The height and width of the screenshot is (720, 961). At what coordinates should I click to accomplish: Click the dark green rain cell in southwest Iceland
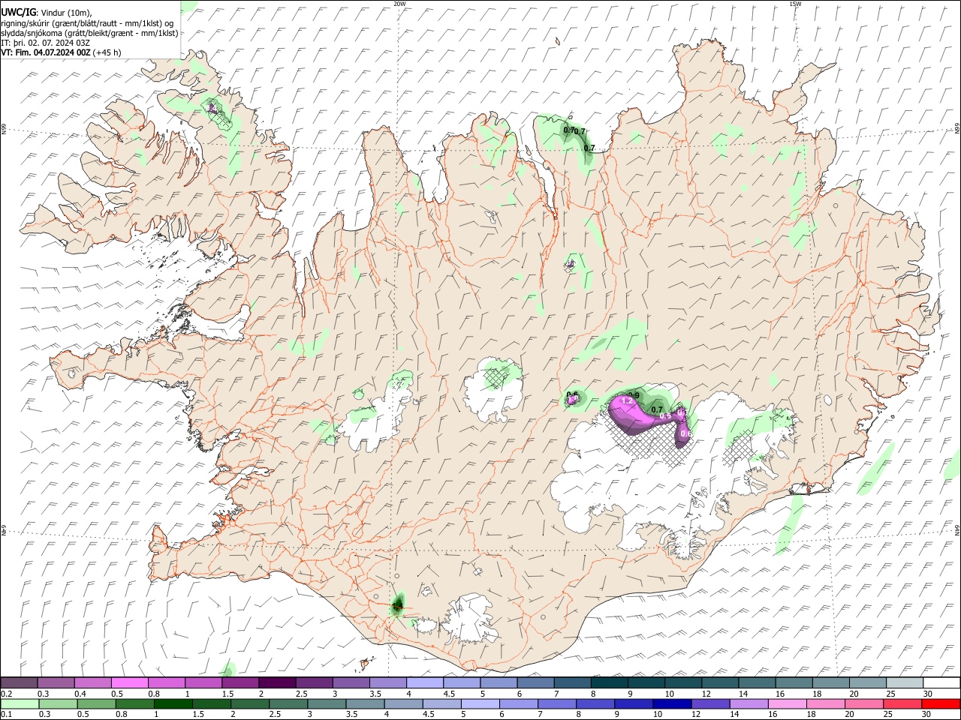coord(398,604)
